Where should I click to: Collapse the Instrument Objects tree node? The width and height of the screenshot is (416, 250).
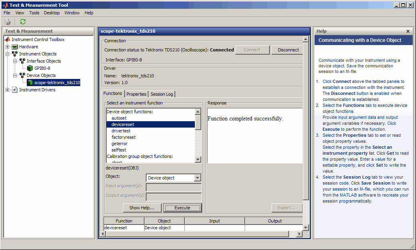7,54
